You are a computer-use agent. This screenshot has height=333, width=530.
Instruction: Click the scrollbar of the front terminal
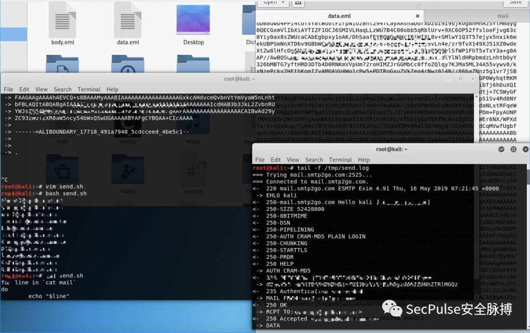pyautogui.click(x=528, y=247)
